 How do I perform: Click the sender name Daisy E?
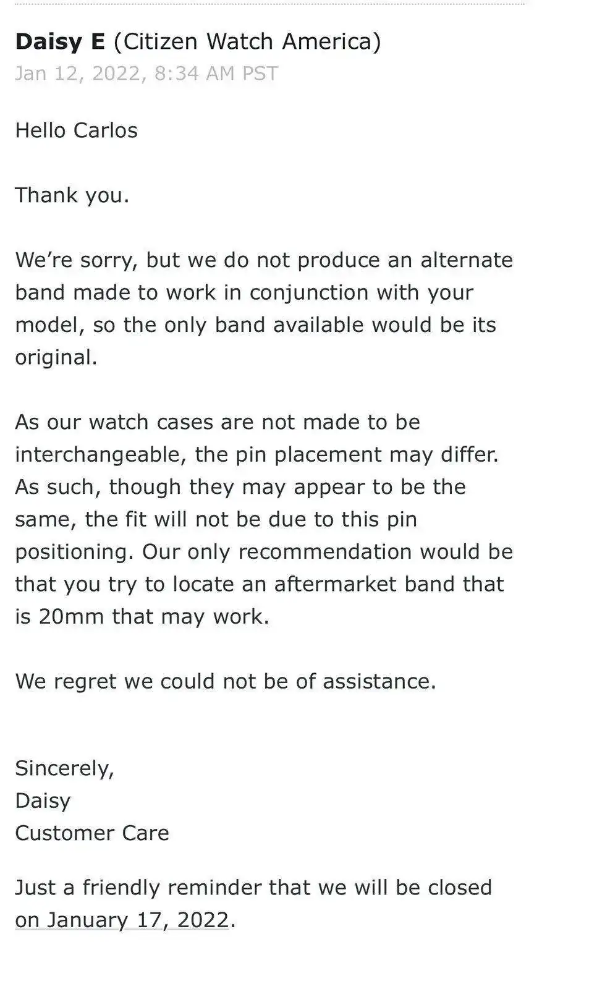60,41
